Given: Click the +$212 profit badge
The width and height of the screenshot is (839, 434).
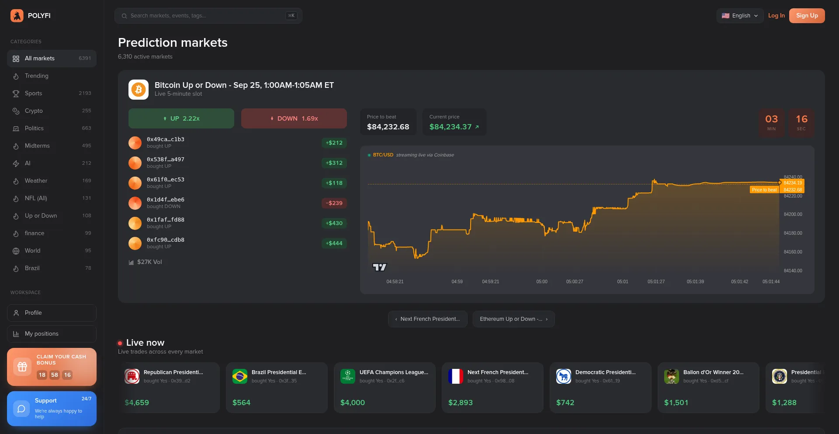Looking at the screenshot, I should click(334, 143).
